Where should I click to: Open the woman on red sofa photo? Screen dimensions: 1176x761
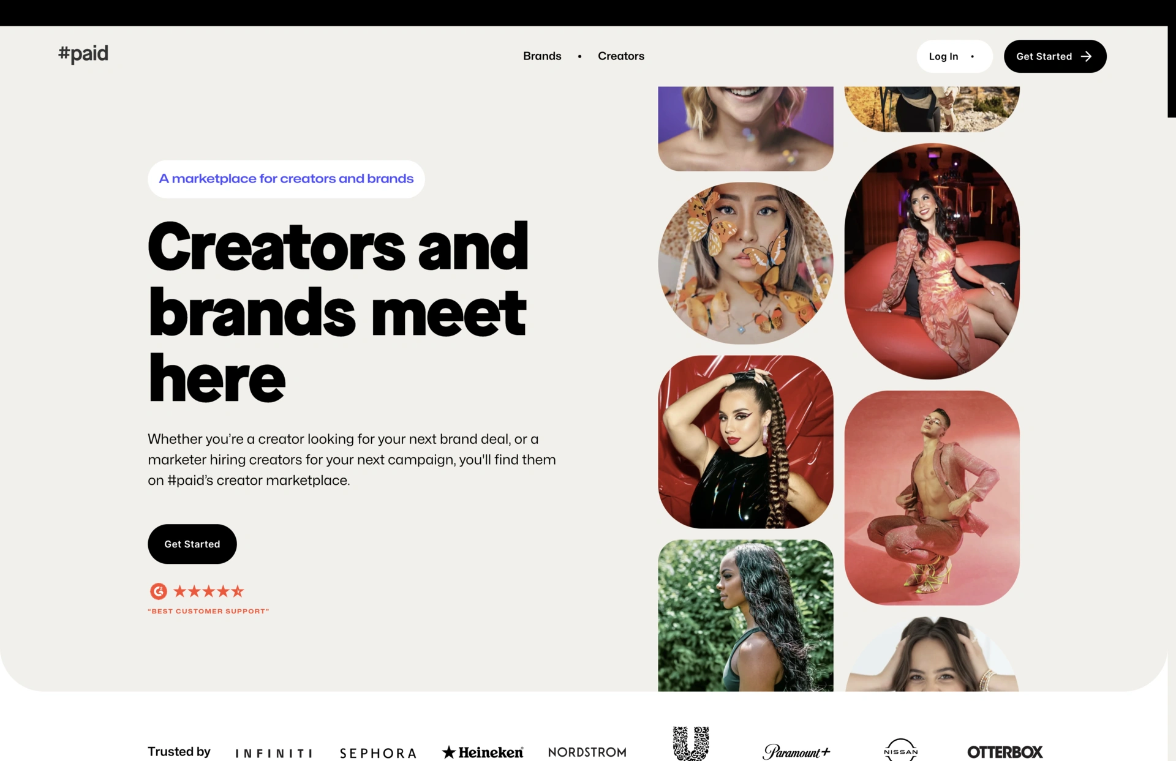click(932, 261)
